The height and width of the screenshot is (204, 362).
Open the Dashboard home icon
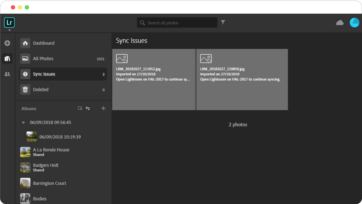tap(25, 43)
